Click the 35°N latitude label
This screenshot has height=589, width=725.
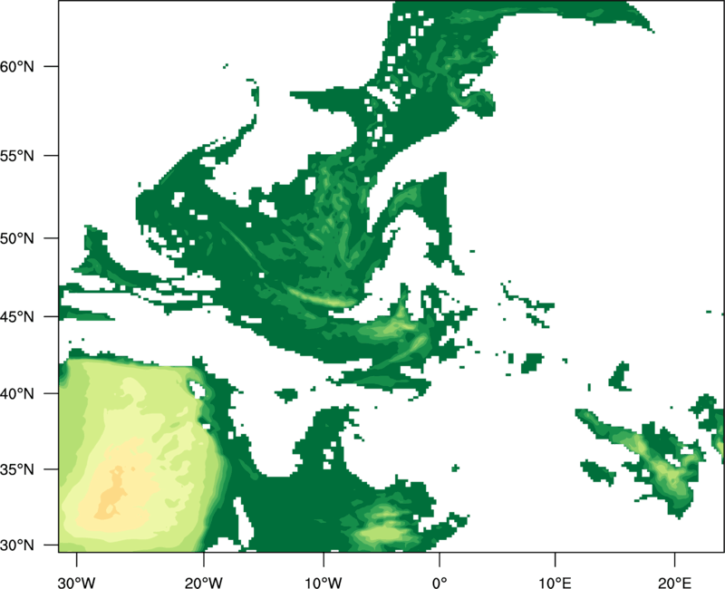[17, 469]
